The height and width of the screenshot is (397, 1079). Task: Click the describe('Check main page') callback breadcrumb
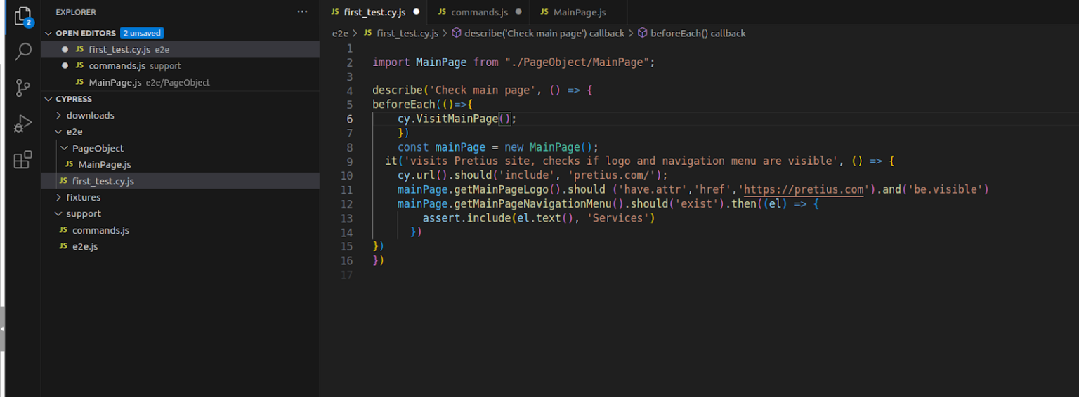click(544, 33)
